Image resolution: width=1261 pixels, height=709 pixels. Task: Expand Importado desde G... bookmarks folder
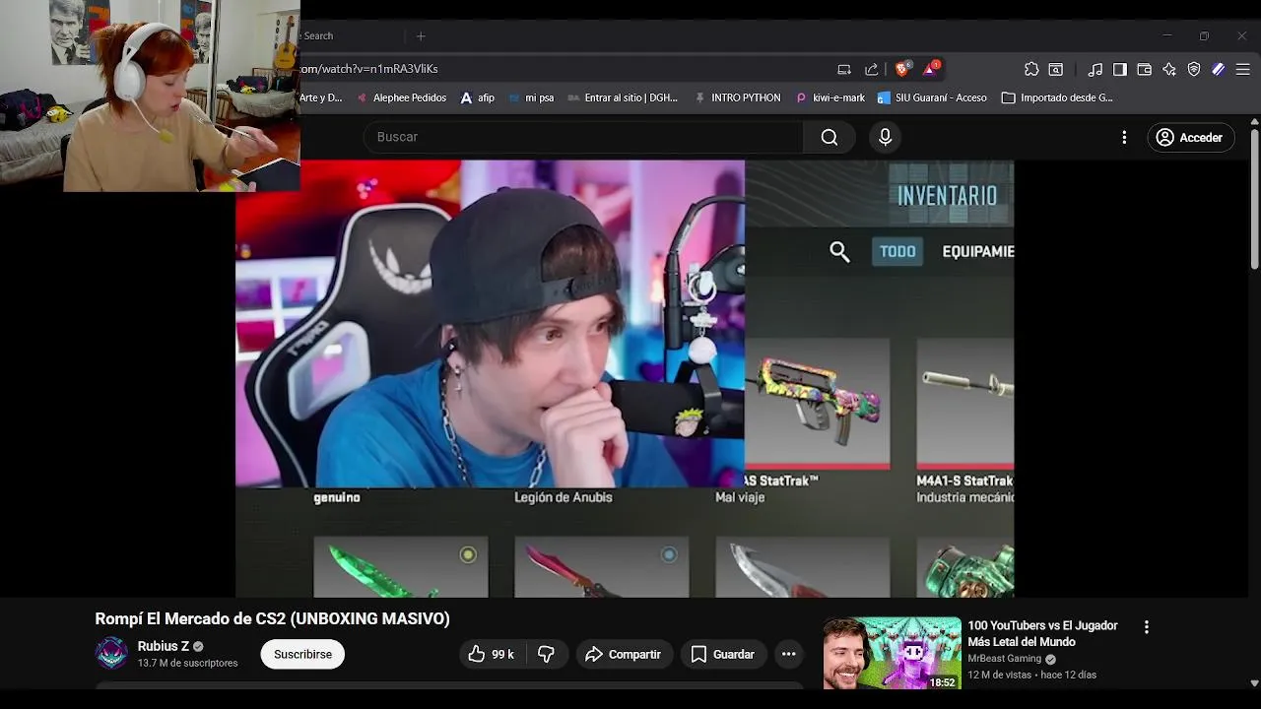[x=1057, y=97]
